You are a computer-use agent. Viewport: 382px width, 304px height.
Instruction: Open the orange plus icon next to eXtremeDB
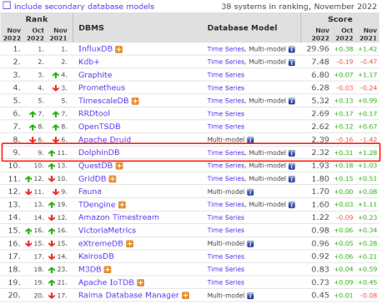129,244
